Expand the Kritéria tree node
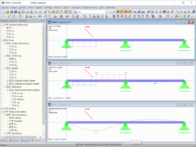The image size is (196, 147). tap(2, 109)
